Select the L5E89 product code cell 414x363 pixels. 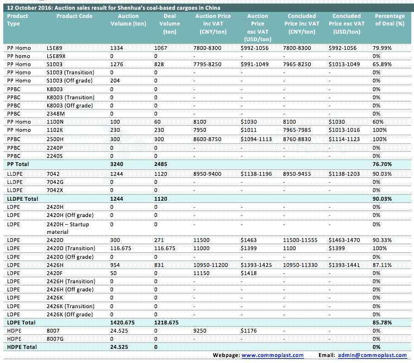[x=54, y=48]
